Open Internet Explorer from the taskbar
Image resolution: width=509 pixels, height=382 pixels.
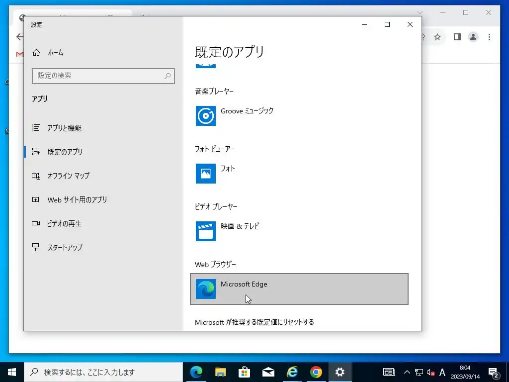[292, 372]
